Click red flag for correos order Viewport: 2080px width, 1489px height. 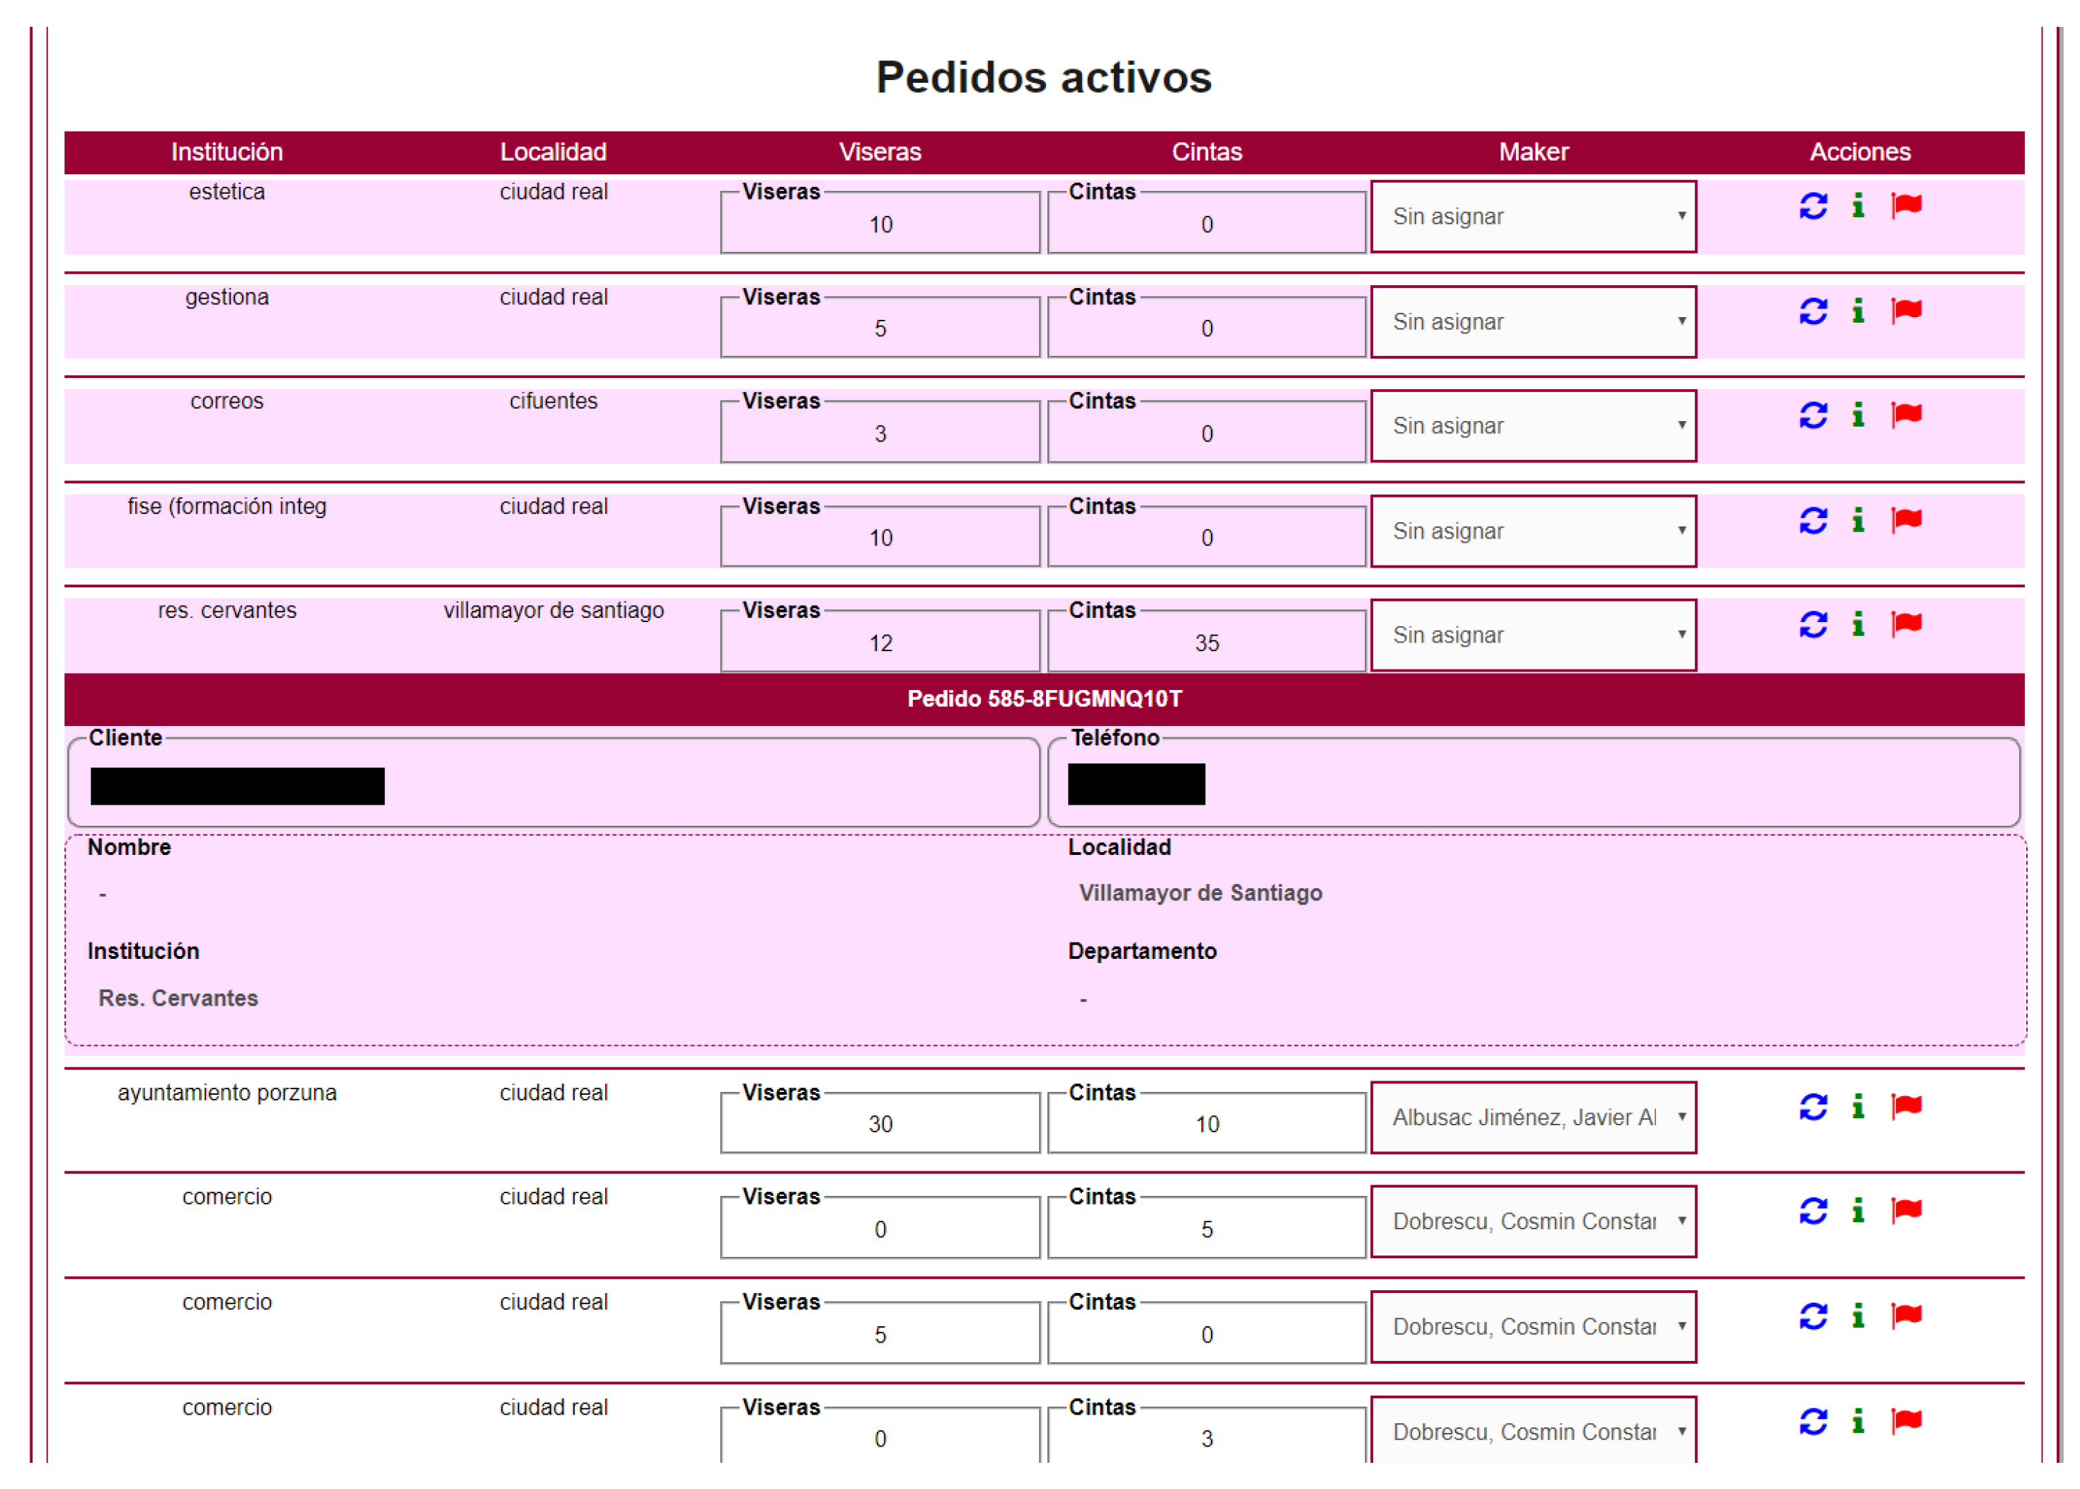pos(1906,415)
